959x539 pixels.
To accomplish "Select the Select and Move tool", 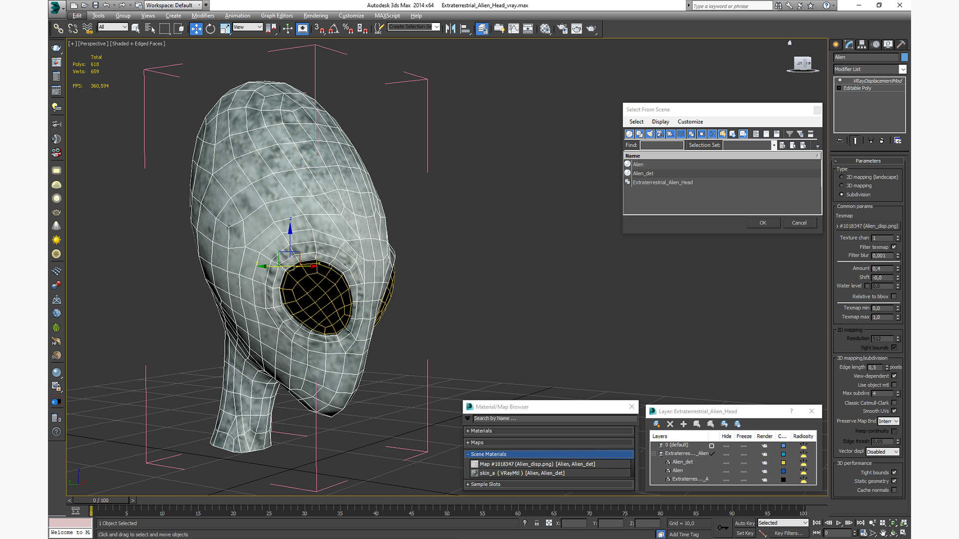I will tap(196, 29).
